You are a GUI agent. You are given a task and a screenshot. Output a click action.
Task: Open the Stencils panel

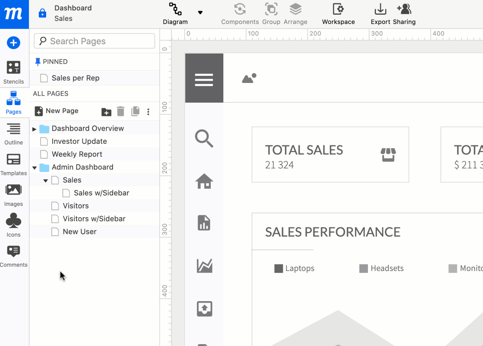click(13, 72)
